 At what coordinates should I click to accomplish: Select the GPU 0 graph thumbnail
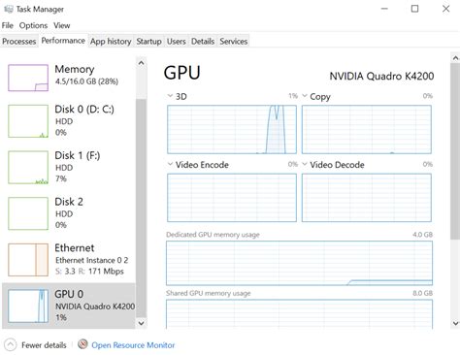[x=28, y=306]
